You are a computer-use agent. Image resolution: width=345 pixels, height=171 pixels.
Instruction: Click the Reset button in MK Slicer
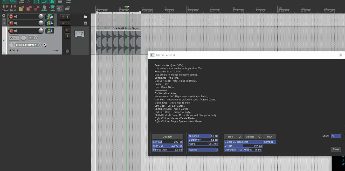336,149
